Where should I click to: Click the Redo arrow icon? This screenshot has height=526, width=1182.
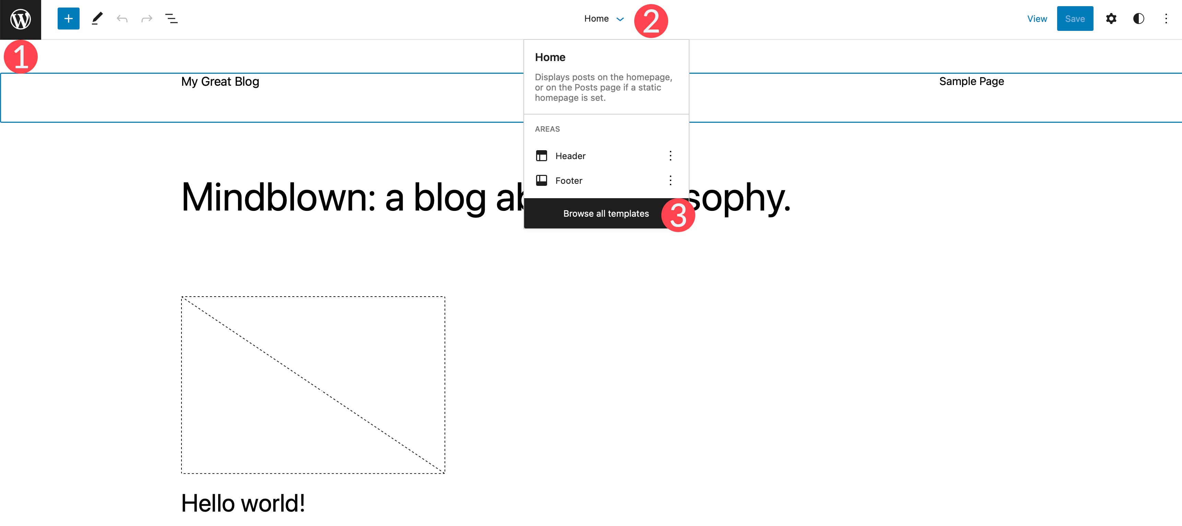147,18
